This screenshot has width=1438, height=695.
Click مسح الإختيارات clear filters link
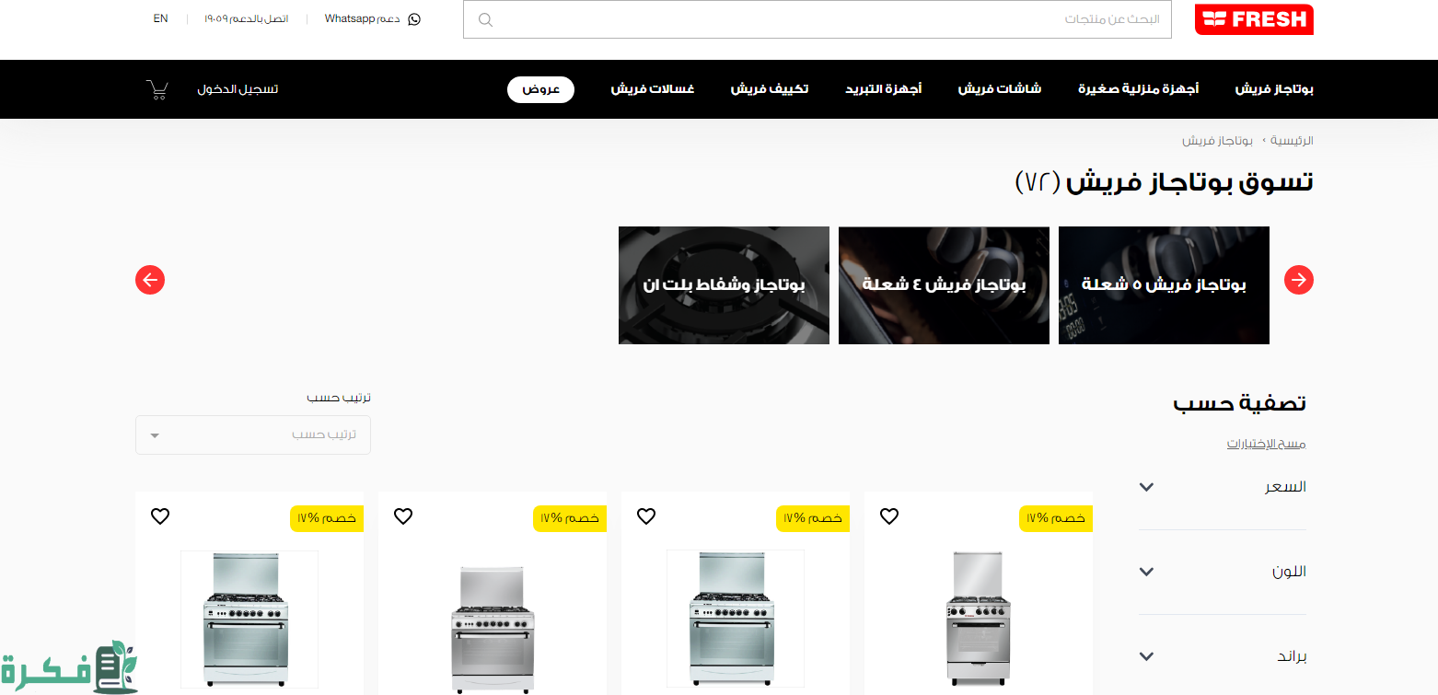(1266, 444)
